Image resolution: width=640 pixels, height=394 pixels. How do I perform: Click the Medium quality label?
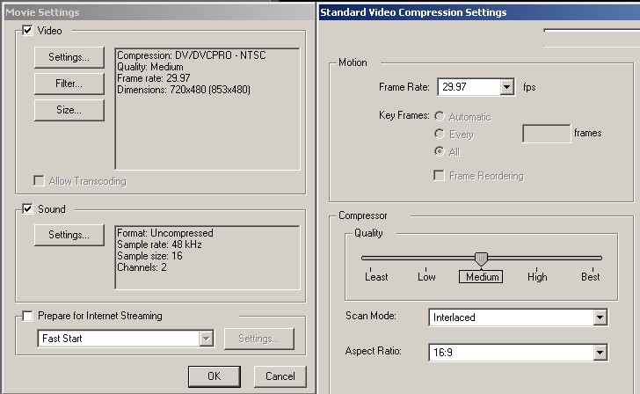click(x=481, y=277)
